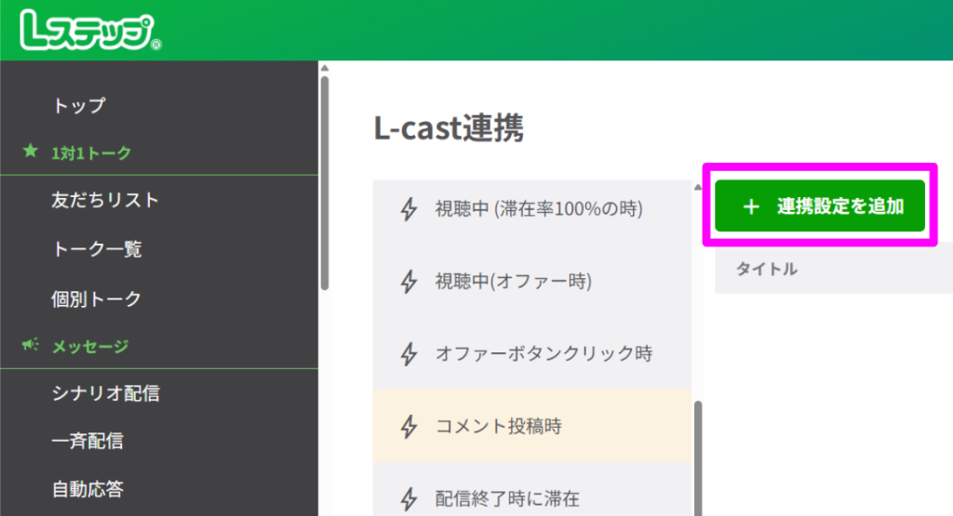Click lightning icon next to コメント投稿時
Image resolution: width=953 pixels, height=516 pixels.
point(408,427)
